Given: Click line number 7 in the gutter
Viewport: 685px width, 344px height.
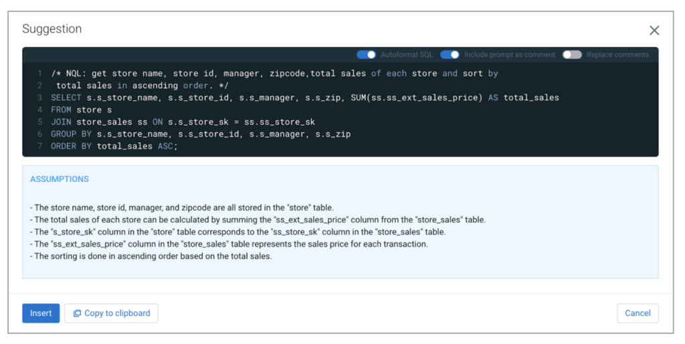Looking at the screenshot, I should (x=39, y=147).
